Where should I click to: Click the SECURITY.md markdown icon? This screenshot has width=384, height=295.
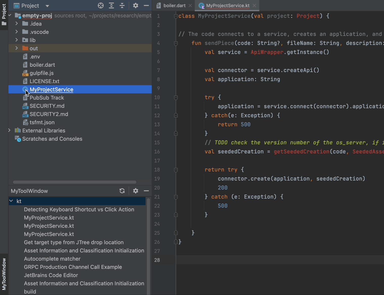point(25,106)
